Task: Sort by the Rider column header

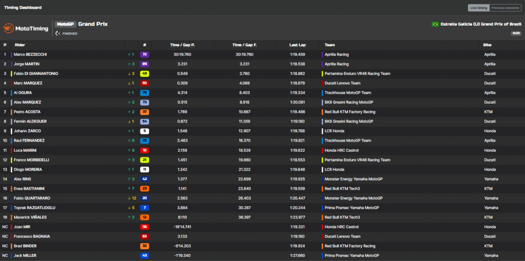Action: click(20, 45)
